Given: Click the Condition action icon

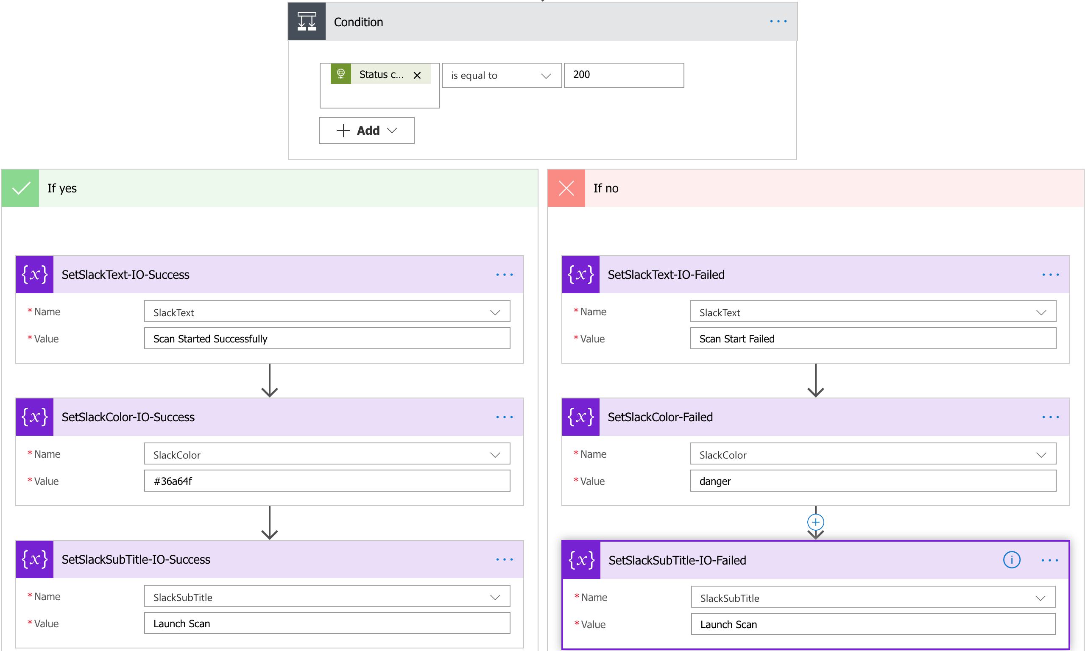Looking at the screenshot, I should [306, 22].
